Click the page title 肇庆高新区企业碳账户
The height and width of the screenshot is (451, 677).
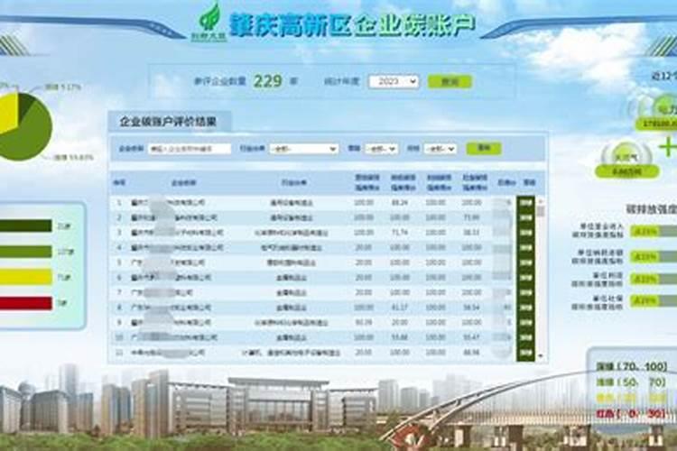(x=352, y=24)
